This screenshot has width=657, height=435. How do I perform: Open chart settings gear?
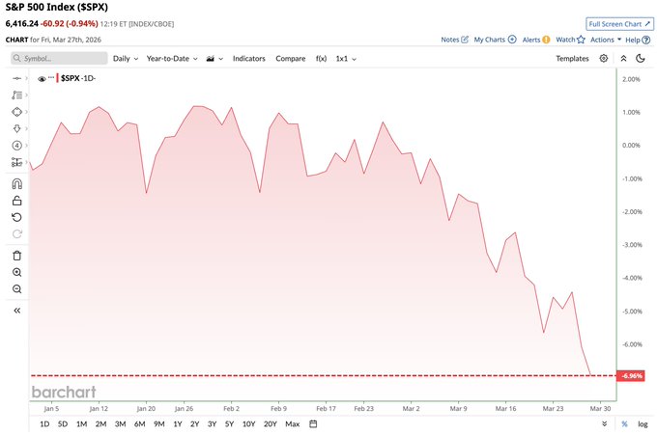click(603, 58)
